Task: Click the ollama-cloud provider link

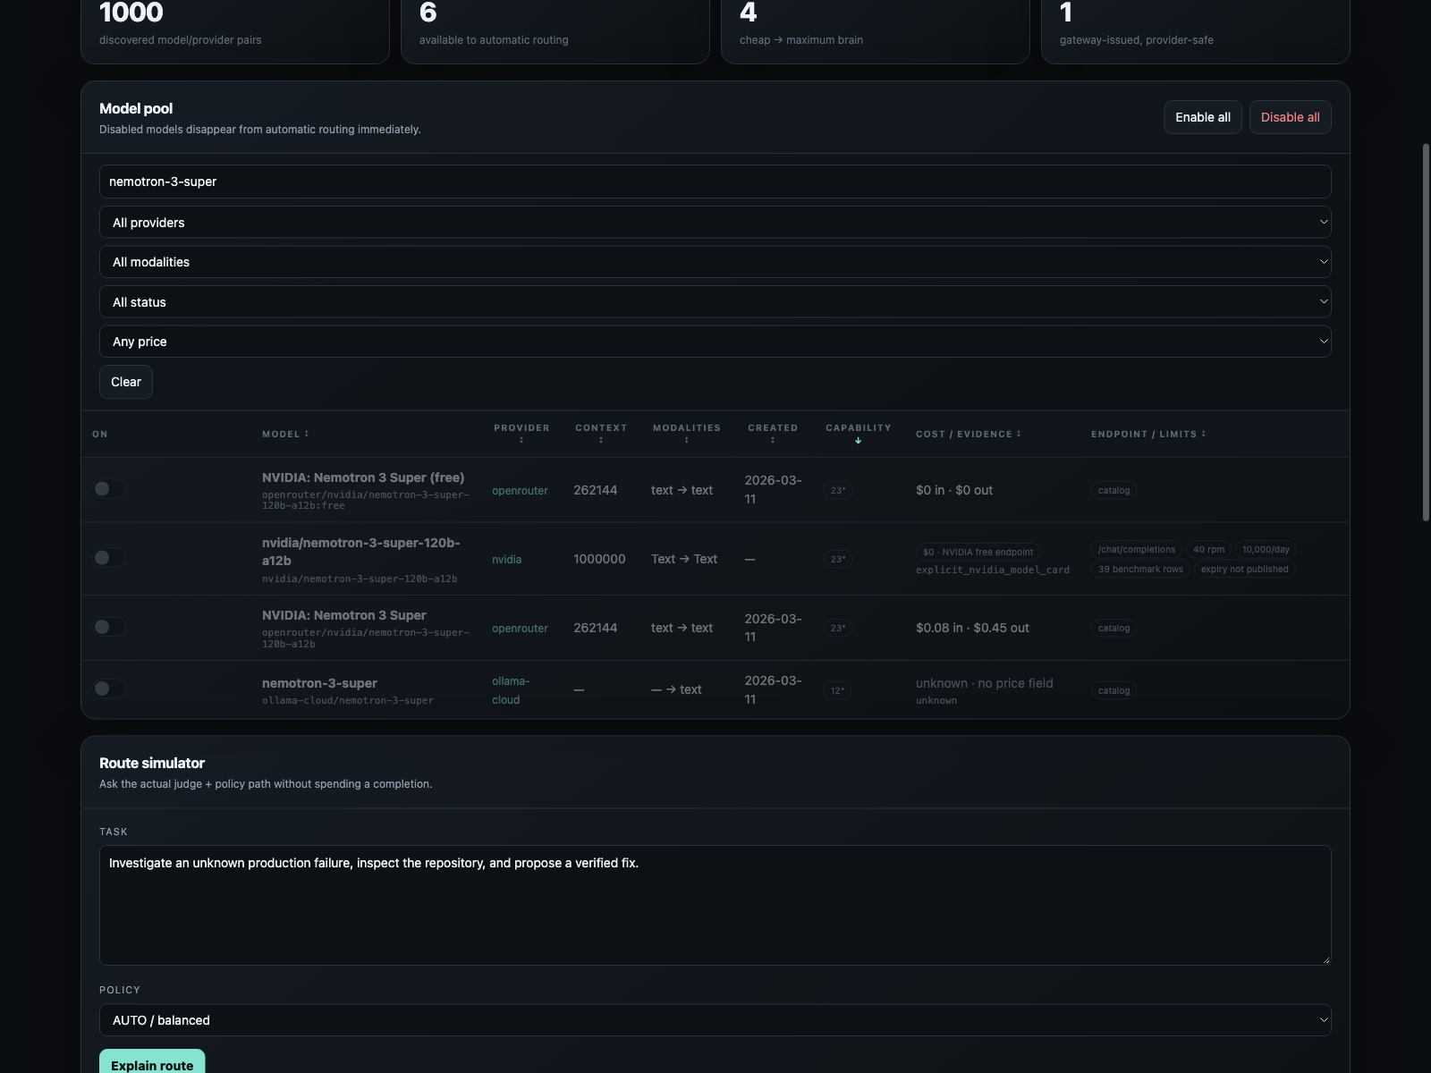Action: point(511,690)
